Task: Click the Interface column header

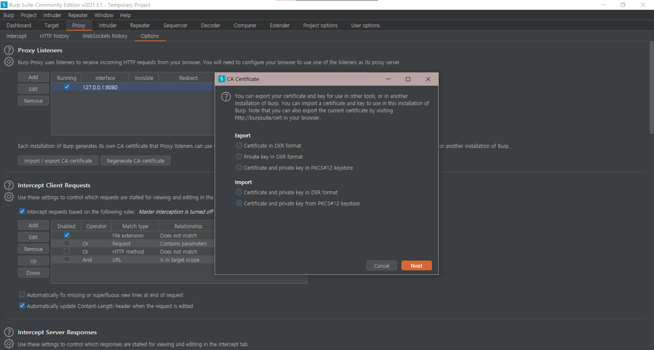Action: (105, 78)
